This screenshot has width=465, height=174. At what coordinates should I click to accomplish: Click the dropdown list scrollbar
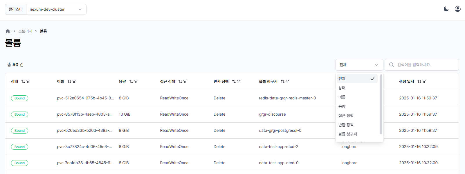[381, 104]
